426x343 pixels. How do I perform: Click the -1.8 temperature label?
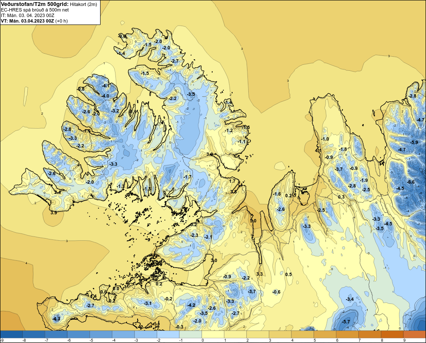click(x=343, y=149)
